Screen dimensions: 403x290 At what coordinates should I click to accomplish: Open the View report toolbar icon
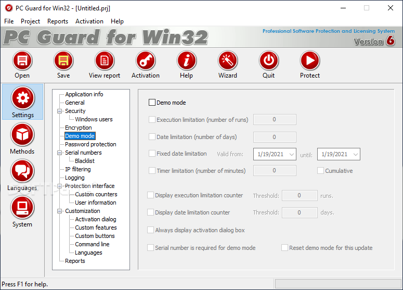tap(105, 61)
